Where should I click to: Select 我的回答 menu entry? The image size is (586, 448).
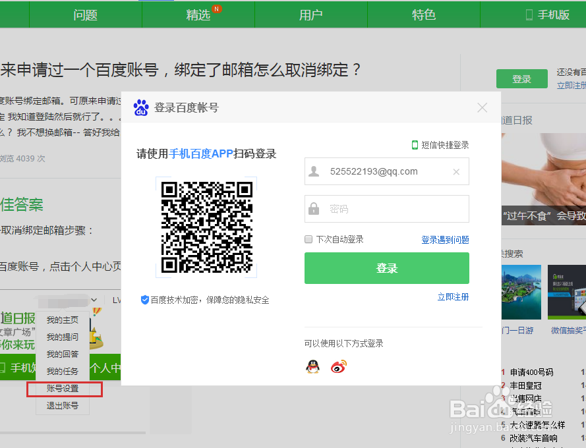(x=63, y=354)
